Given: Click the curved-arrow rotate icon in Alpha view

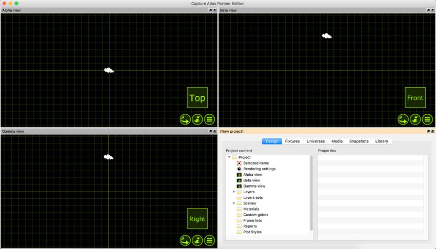Looking at the screenshot, I should pos(185,119).
